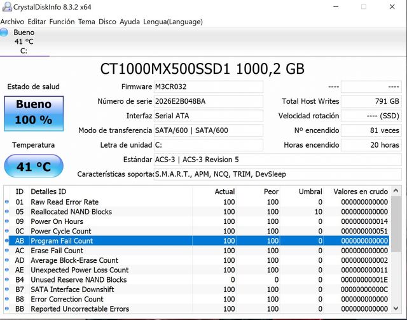
Task: Open the Archivo menu
Action: [x=12, y=22]
